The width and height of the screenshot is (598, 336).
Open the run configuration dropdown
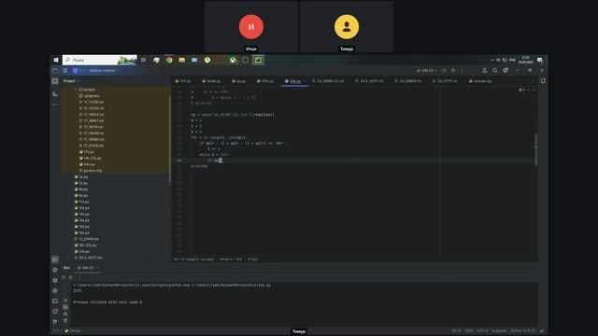tap(427, 71)
